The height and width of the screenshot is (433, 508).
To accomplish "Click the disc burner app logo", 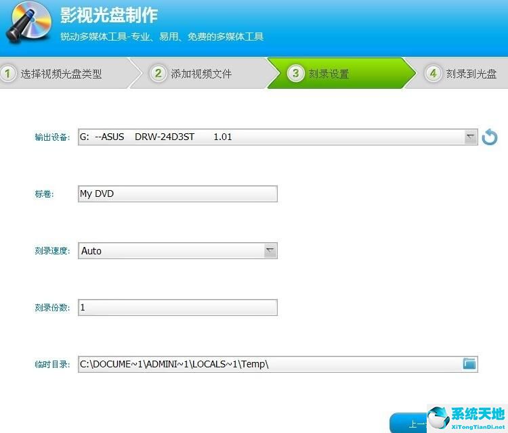I will click(28, 23).
